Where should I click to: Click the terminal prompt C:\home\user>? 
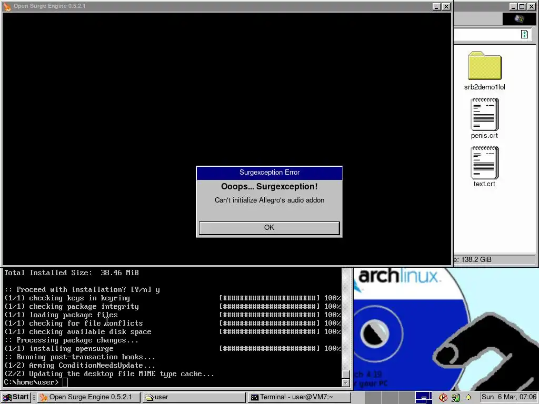[32, 382]
